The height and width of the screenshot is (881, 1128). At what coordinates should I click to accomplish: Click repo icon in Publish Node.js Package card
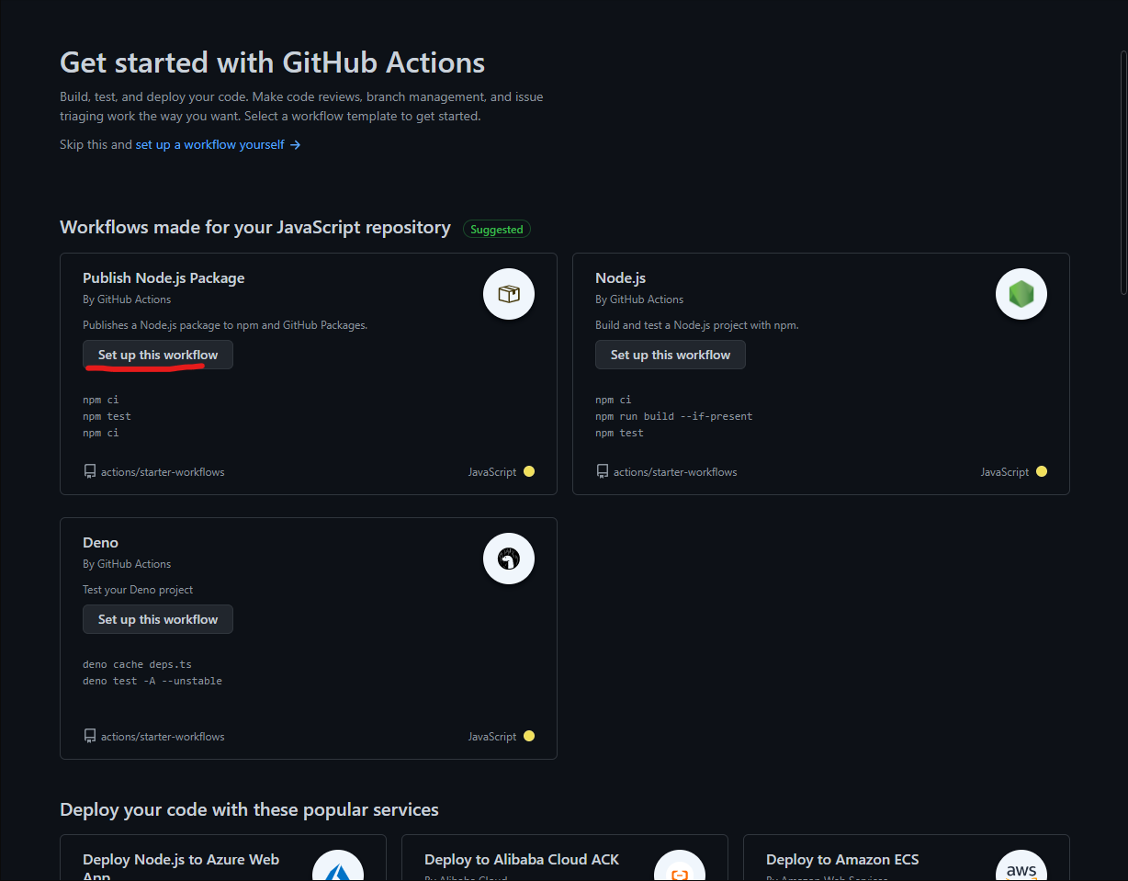pos(90,471)
